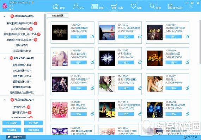Go to the 首页 home page
The width and height of the screenshot is (201, 140).
(59, 7)
